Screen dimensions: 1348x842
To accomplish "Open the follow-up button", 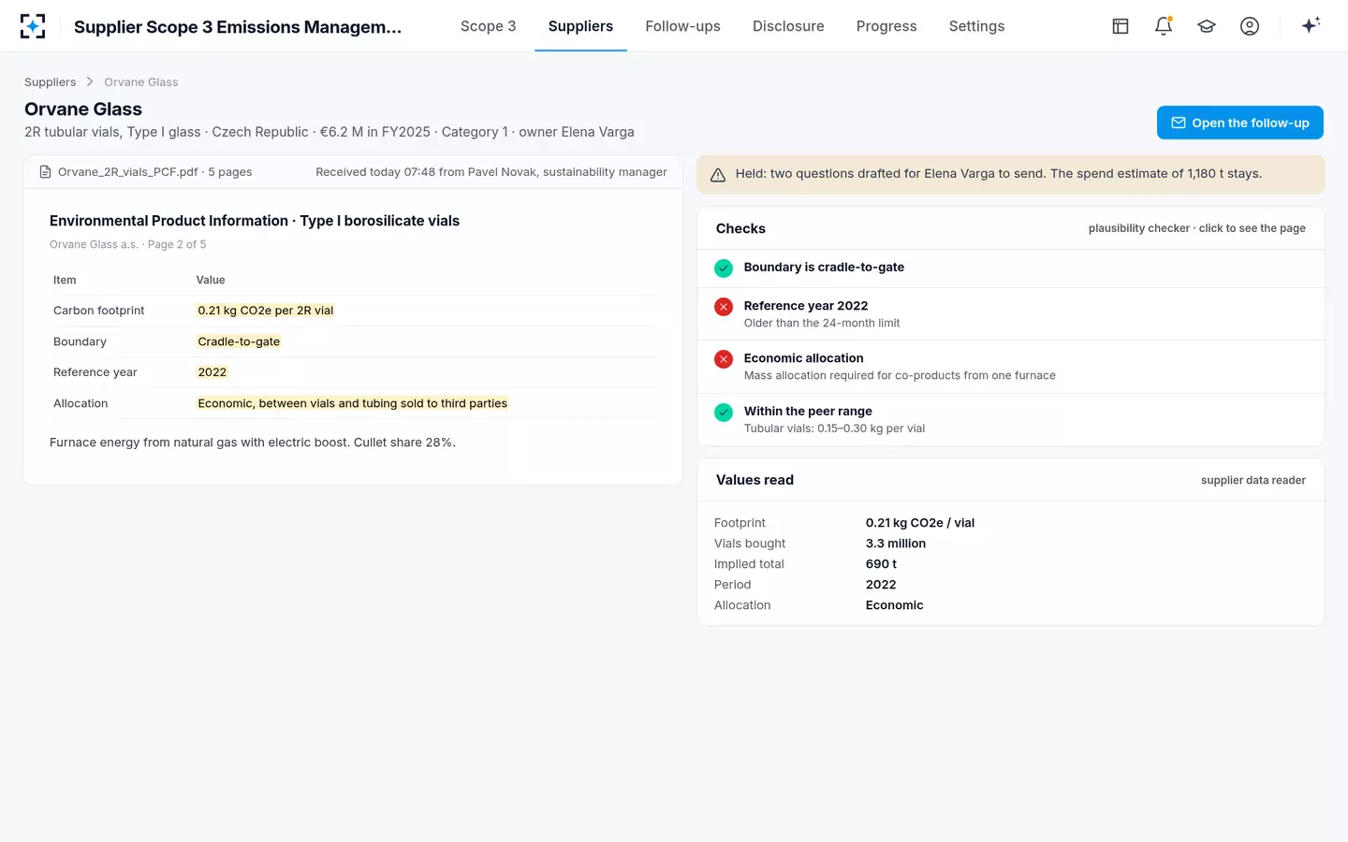I will pyautogui.click(x=1239, y=123).
